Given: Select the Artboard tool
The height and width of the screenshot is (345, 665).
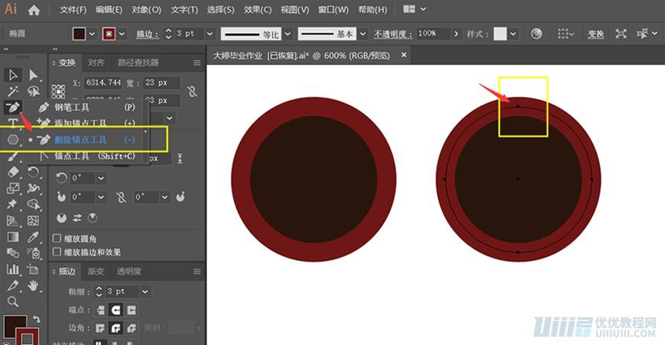Looking at the screenshot, I should pos(33,269).
